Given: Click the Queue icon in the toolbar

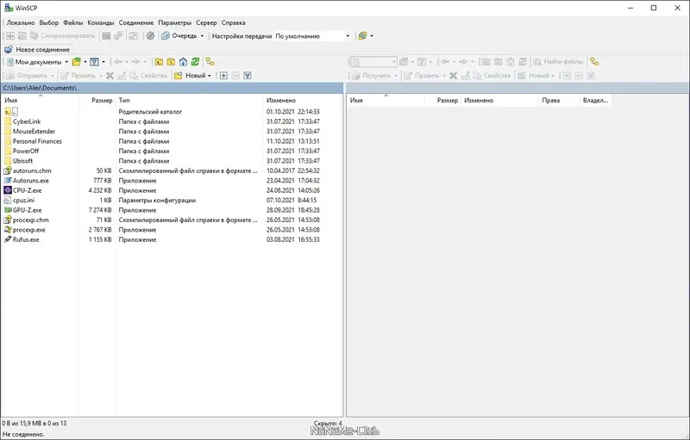Looking at the screenshot, I should point(166,36).
